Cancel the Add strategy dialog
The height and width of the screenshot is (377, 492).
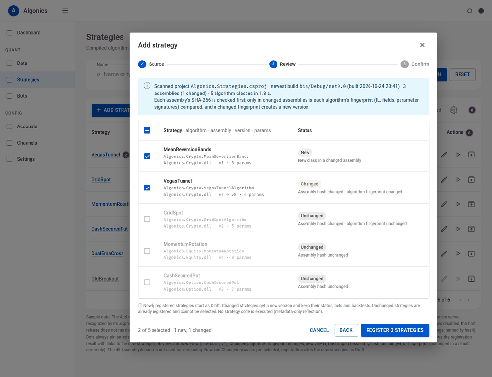(319, 330)
